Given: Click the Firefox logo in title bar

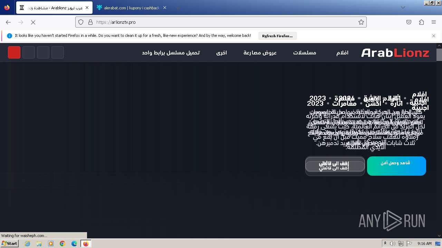Looking at the screenshot, I should coord(7,8).
